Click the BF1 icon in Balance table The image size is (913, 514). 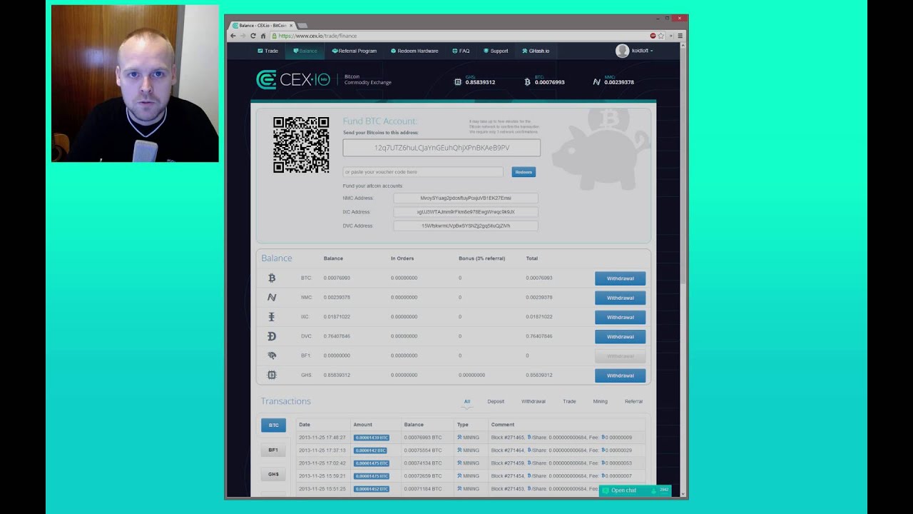pos(271,356)
